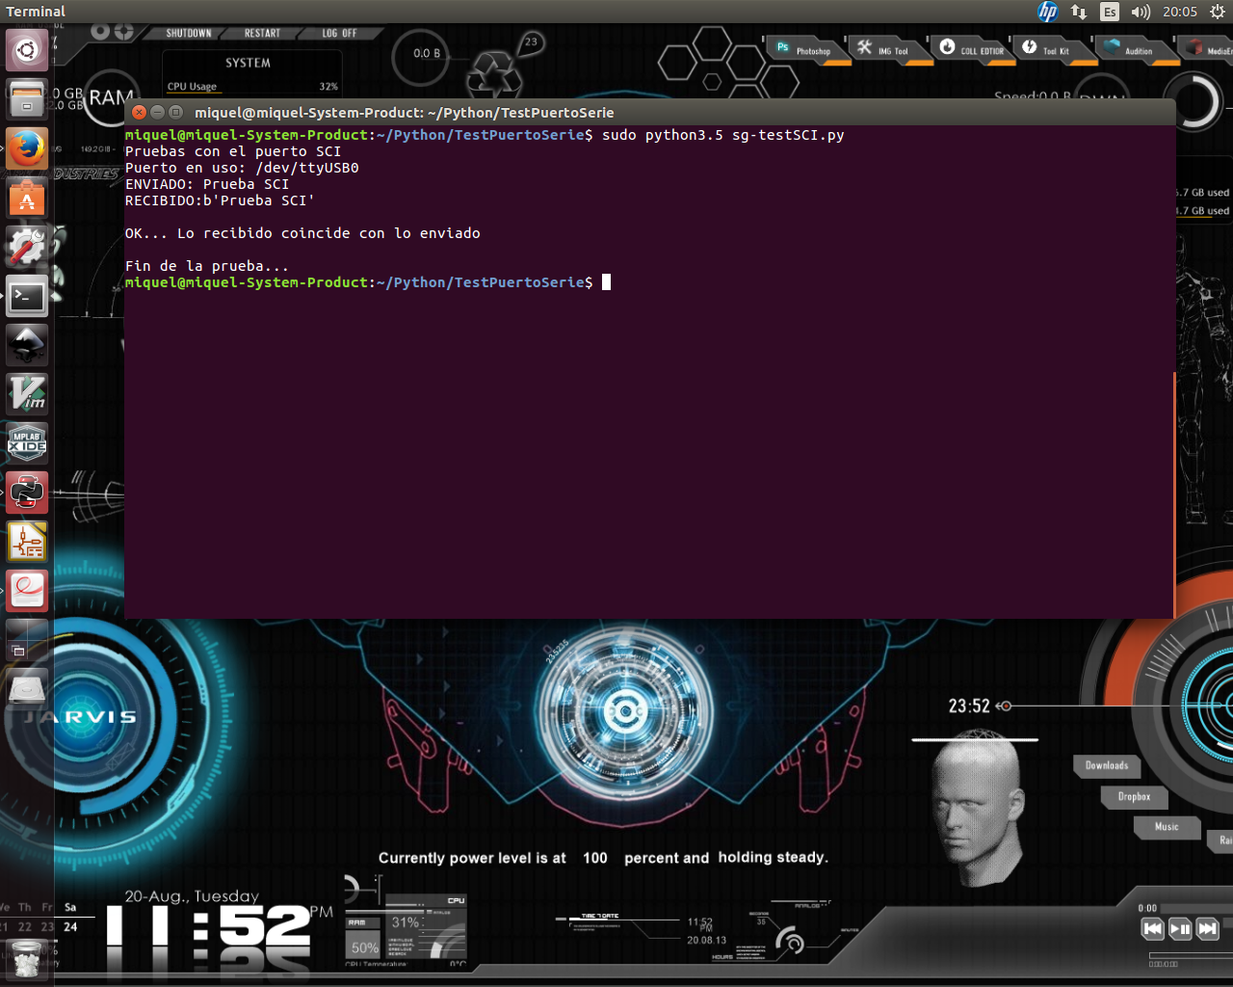The image size is (1233, 987).
Task: Open the session power gear menu
Action: coord(1218,12)
